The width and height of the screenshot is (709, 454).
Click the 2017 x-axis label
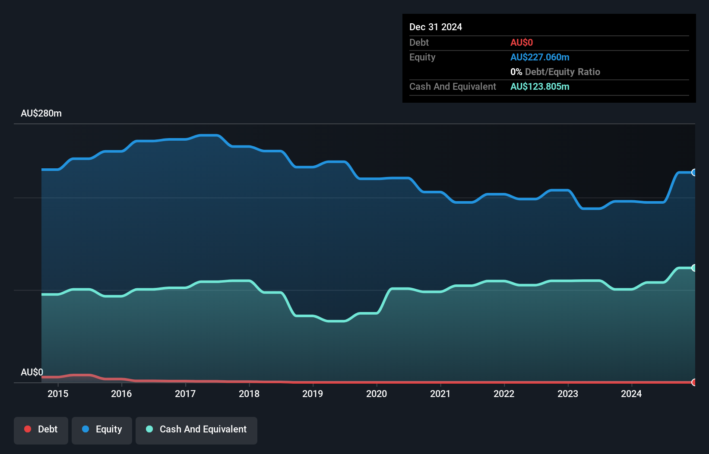185,394
